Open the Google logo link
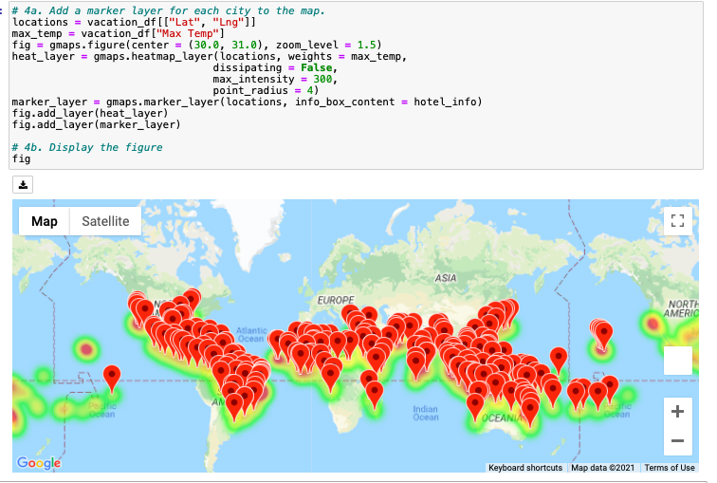The image size is (717, 483). pyautogui.click(x=39, y=463)
